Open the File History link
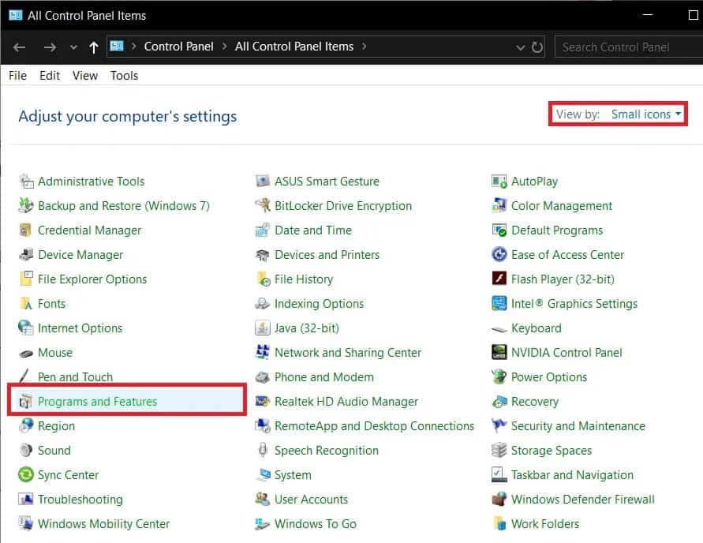The height and width of the screenshot is (543, 703). click(x=304, y=279)
